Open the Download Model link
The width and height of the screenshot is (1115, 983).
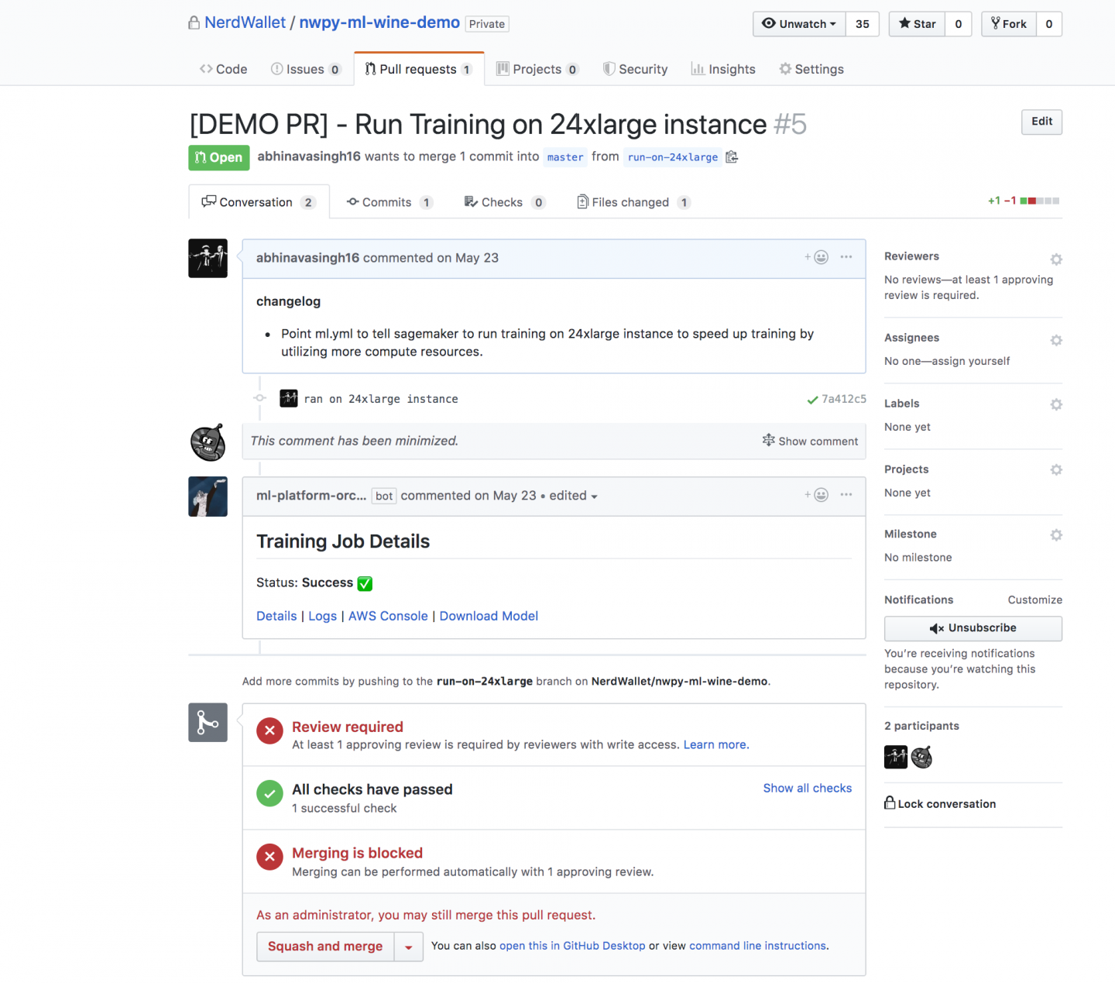coord(489,616)
